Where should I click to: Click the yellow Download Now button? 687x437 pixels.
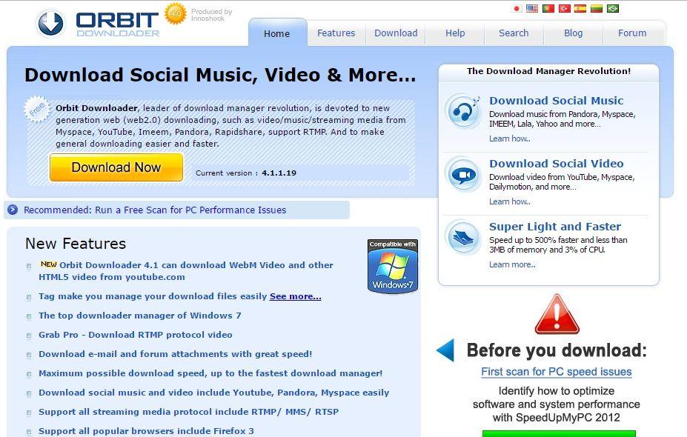[116, 167]
